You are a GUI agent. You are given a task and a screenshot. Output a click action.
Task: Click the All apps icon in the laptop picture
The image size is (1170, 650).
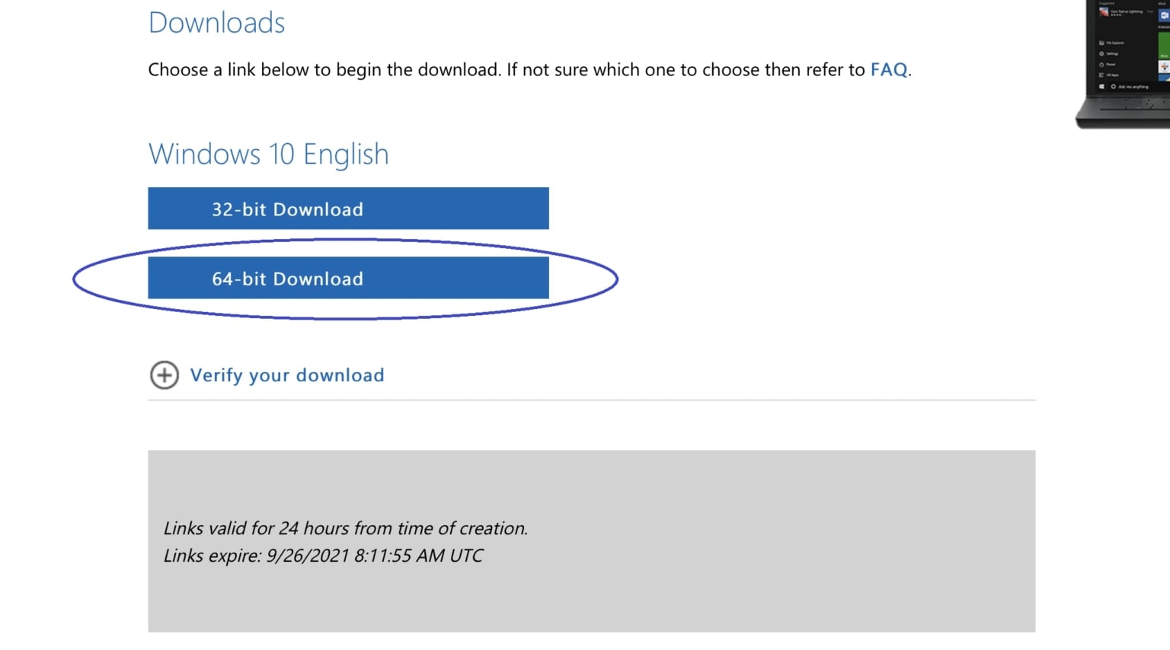[1101, 75]
